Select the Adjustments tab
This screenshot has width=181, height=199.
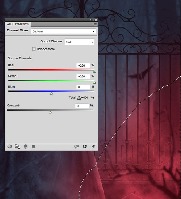[x=18, y=24]
